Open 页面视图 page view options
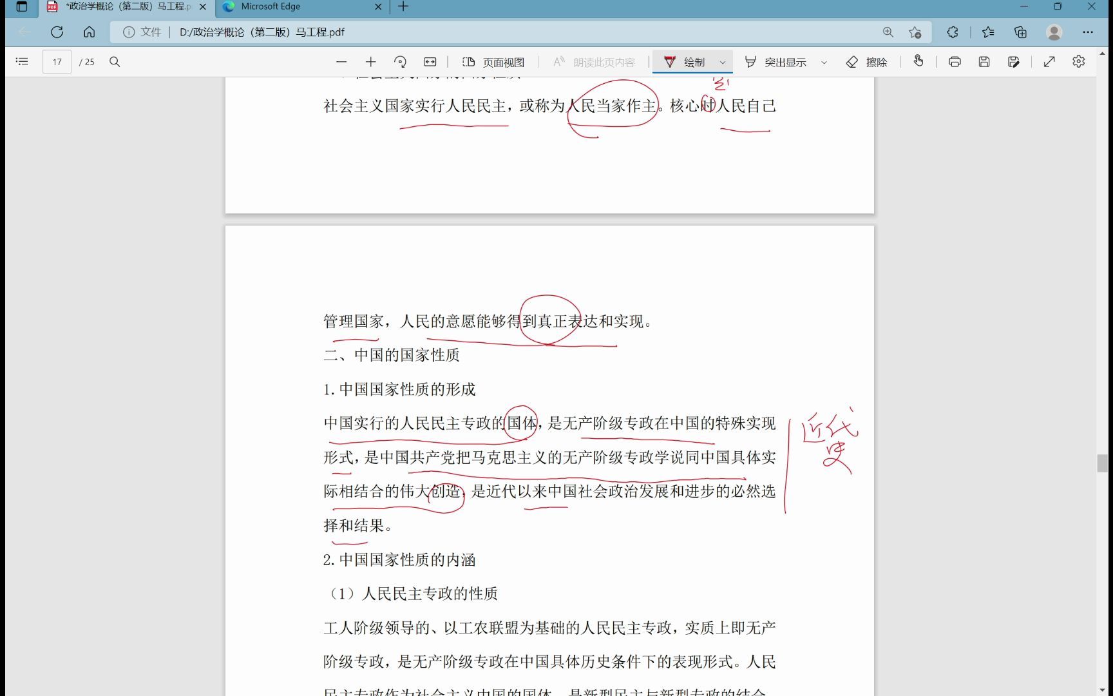This screenshot has width=1113, height=696. click(x=493, y=62)
